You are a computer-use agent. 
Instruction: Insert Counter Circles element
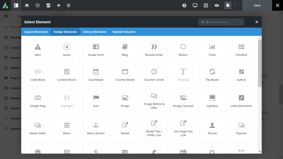pyautogui.click(x=154, y=75)
